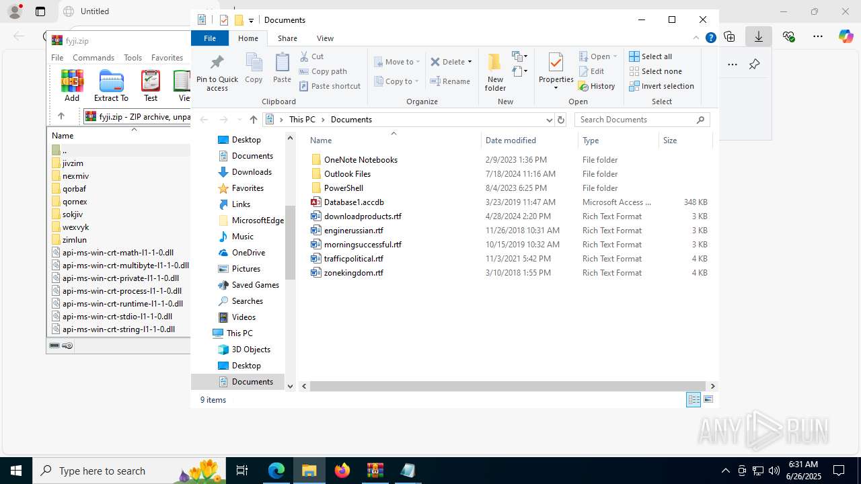
Task: Select Database1.accdb file
Action: tap(354, 202)
